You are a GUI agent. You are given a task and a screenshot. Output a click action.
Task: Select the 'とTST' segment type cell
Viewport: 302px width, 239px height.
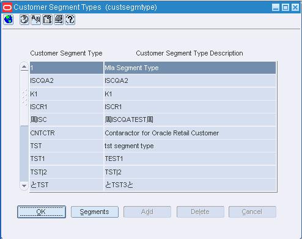(67, 185)
